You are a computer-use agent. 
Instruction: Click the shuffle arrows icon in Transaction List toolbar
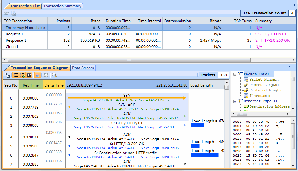[6, 13]
